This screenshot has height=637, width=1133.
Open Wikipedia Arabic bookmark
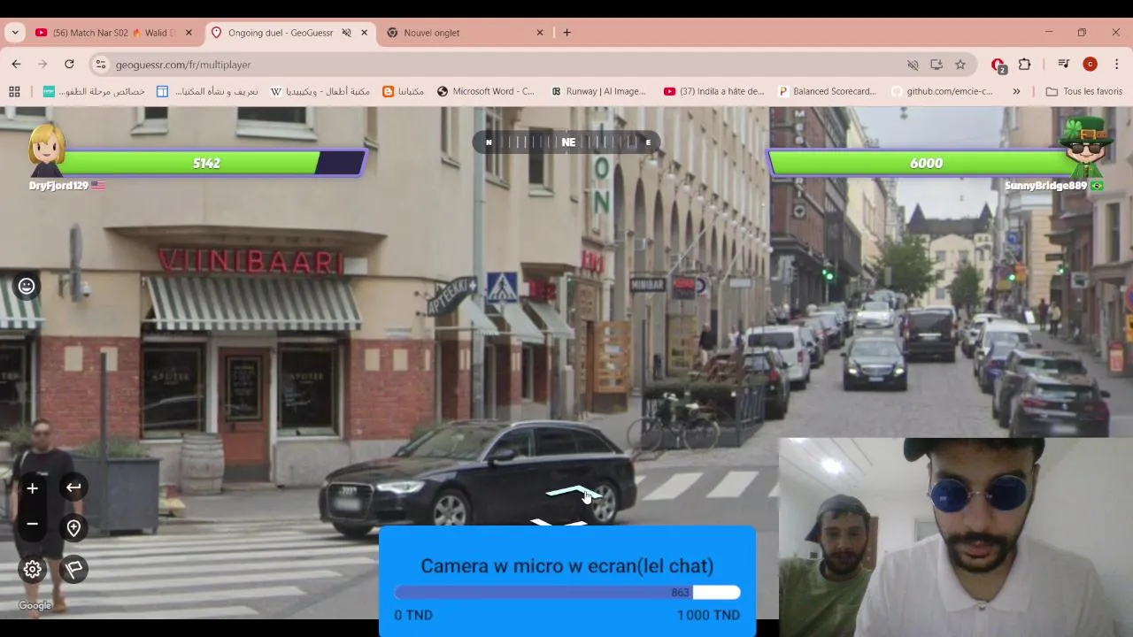point(320,91)
